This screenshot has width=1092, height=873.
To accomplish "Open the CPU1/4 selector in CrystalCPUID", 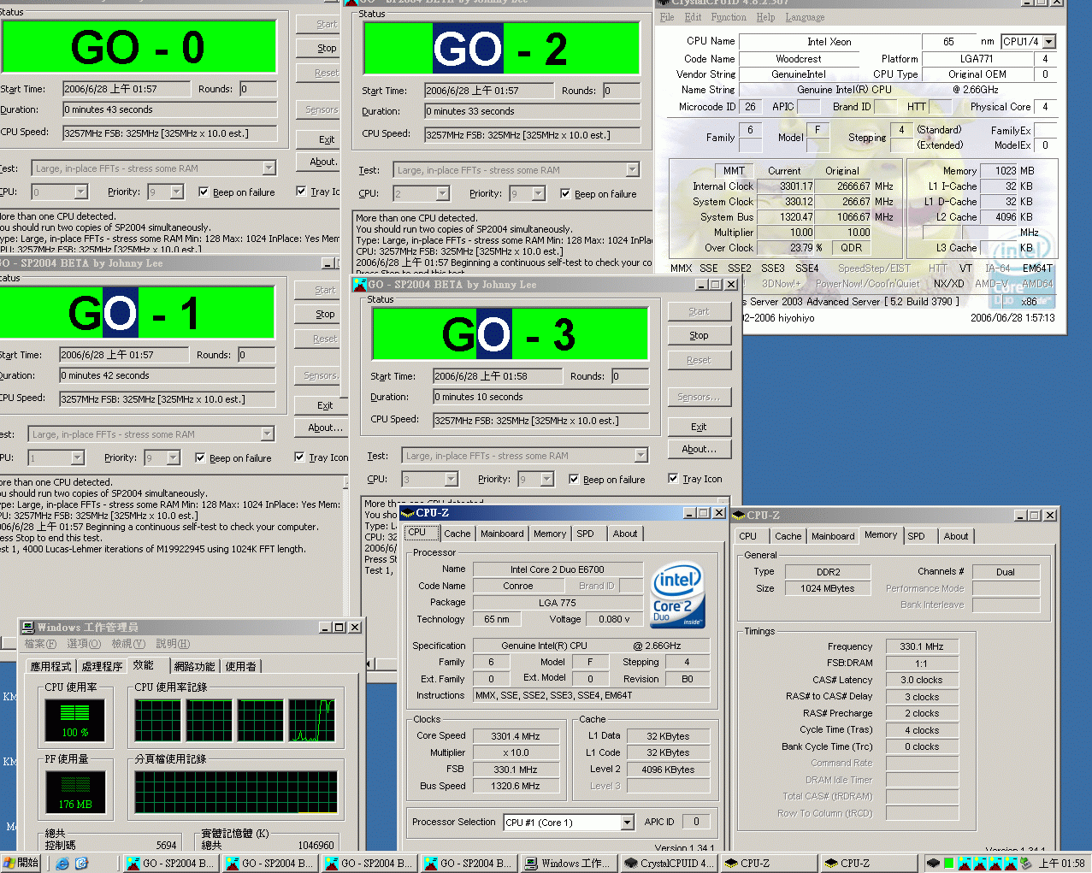I will pyautogui.click(x=1049, y=42).
